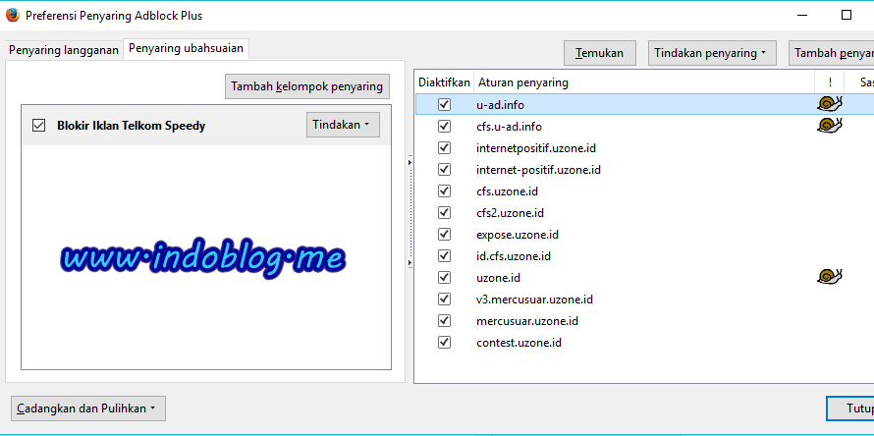Screen dimensions: 874x436
Task: Select the u-ad.info filter rule text
Action: pyautogui.click(x=500, y=105)
